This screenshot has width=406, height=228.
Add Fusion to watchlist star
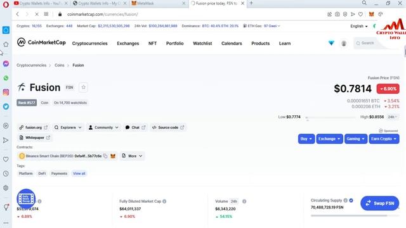(x=83, y=87)
